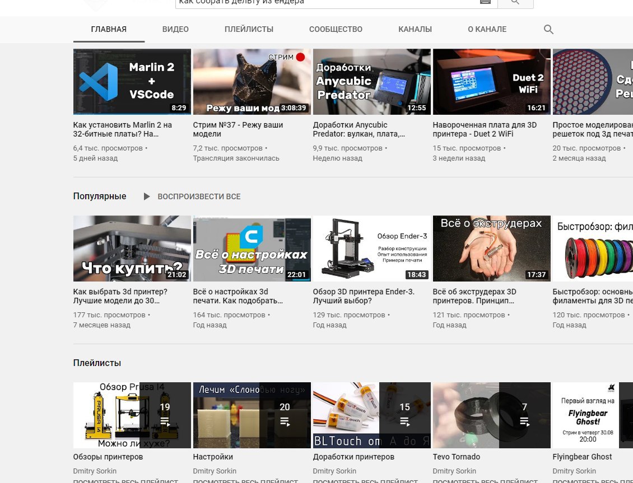Open Marlin 2 + VSCode video thumbnail

coord(132,82)
